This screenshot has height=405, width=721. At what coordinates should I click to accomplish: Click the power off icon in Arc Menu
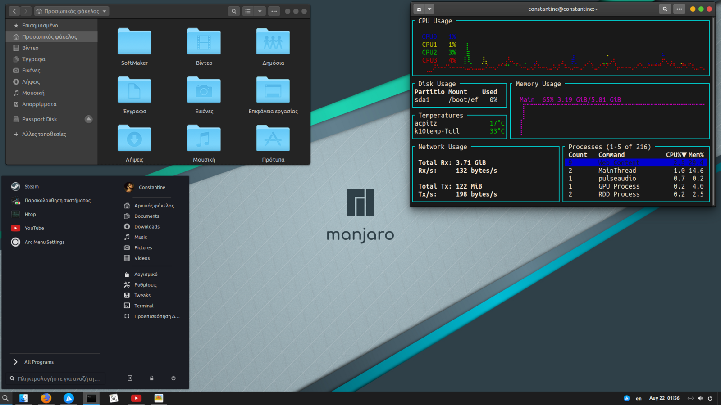(x=173, y=378)
